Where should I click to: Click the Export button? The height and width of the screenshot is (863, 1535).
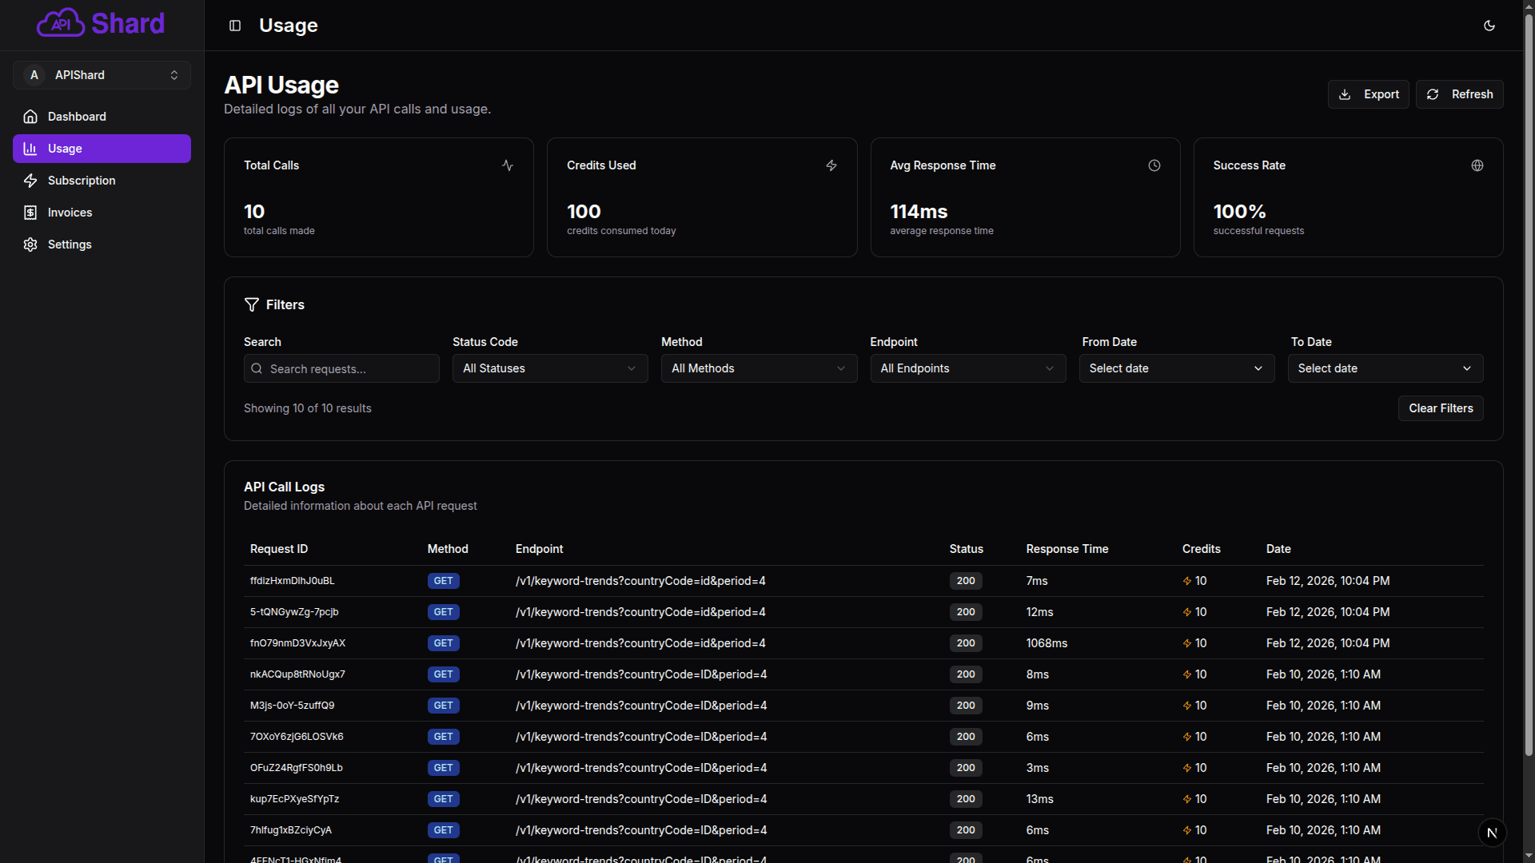tap(1368, 94)
